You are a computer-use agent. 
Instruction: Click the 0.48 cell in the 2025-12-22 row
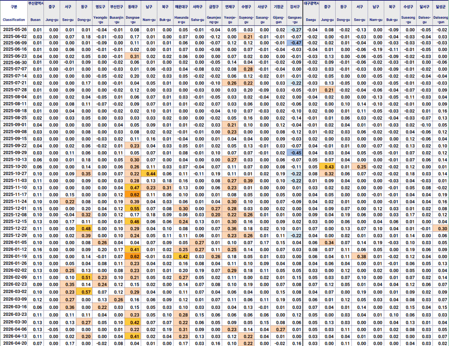[x=84, y=229]
